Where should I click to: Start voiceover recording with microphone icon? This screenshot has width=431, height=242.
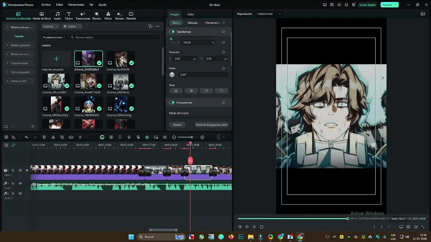coord(129,137)
